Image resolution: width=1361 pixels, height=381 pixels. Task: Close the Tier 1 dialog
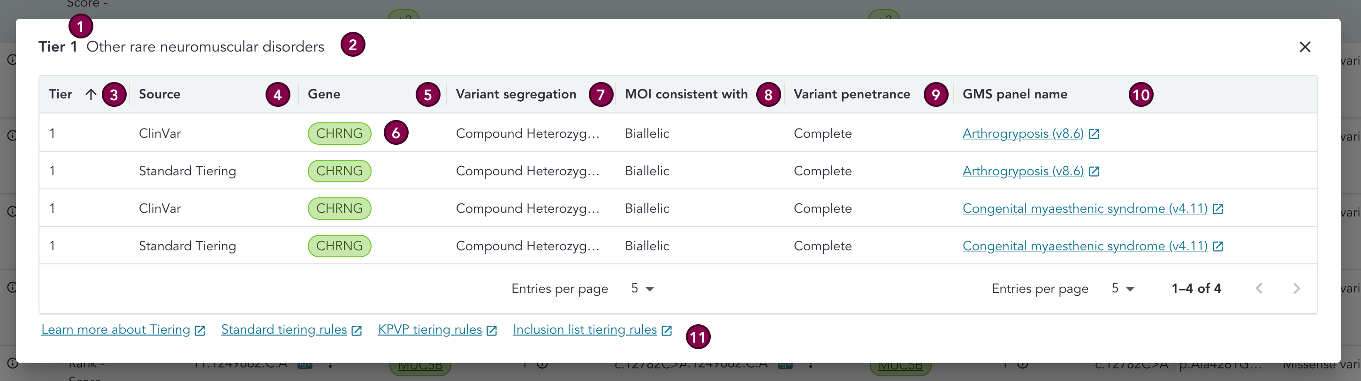(1305, 47)
